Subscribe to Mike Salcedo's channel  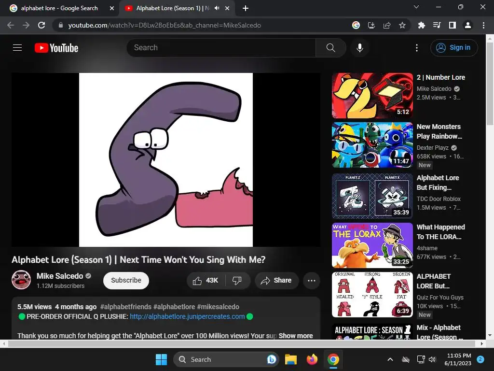tap(126, 281)
